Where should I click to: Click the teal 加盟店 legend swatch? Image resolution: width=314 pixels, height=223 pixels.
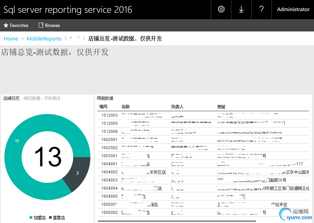(x=31, y=217)
